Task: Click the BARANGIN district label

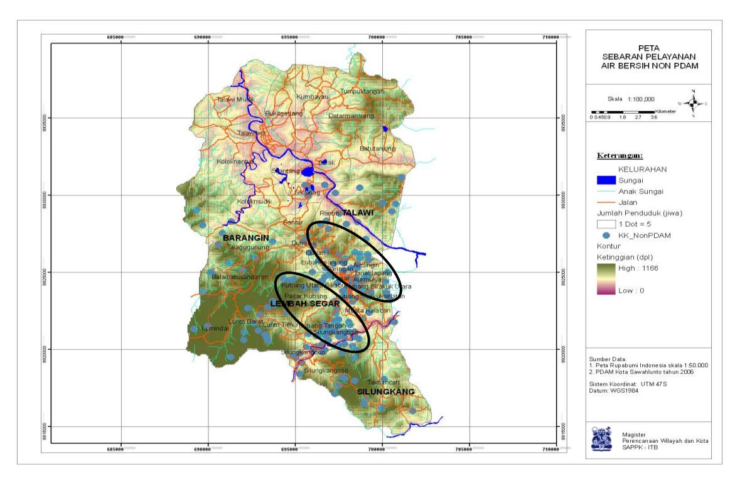Action: [245, 238]
